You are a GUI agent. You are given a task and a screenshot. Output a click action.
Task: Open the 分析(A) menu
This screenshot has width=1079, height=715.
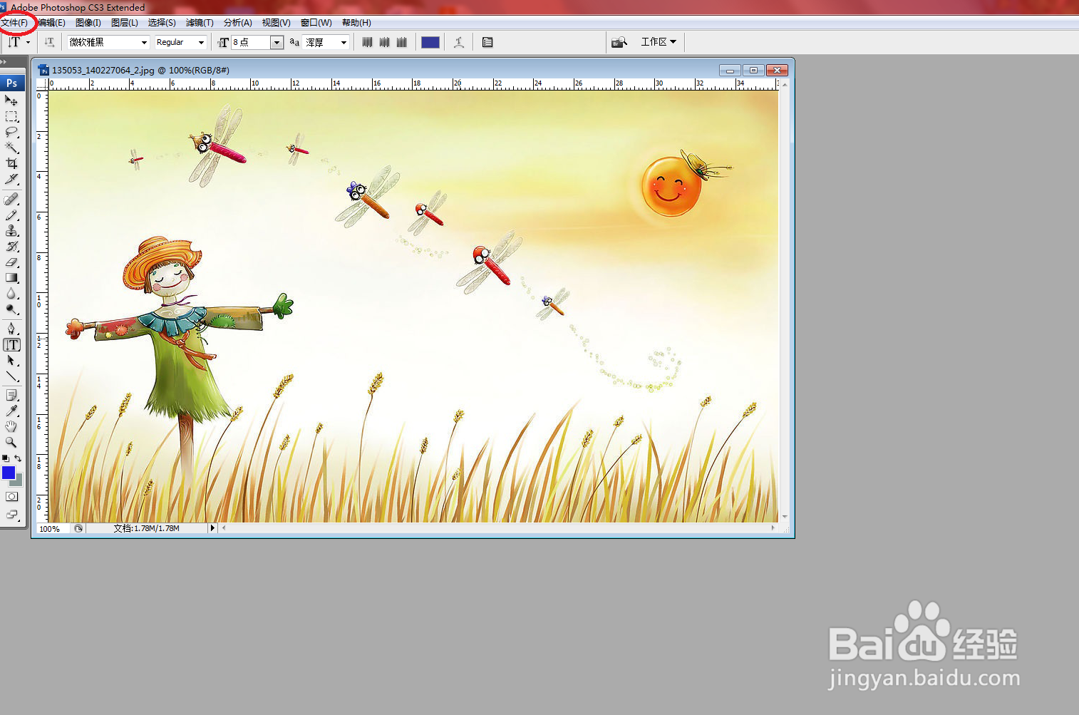pyautogui.click(x=238, y=23)
